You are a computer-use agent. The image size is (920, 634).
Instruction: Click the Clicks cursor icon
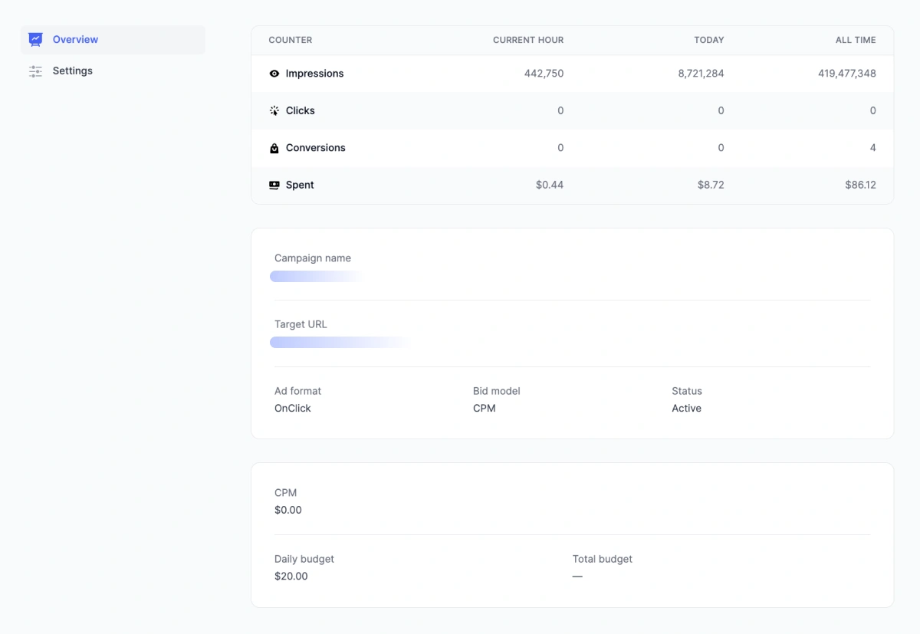(274, 111)
